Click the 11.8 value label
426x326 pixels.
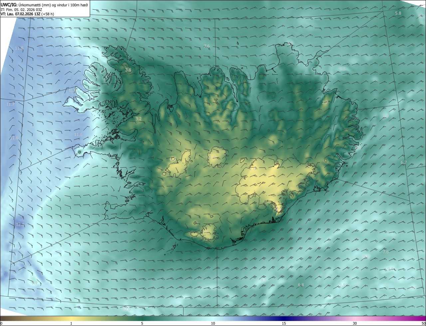pyautogui.click(x=19, y=48)
